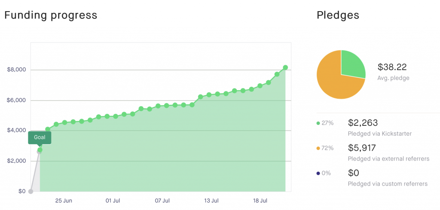Click the orange 72% legend dot

coord(318,148)
